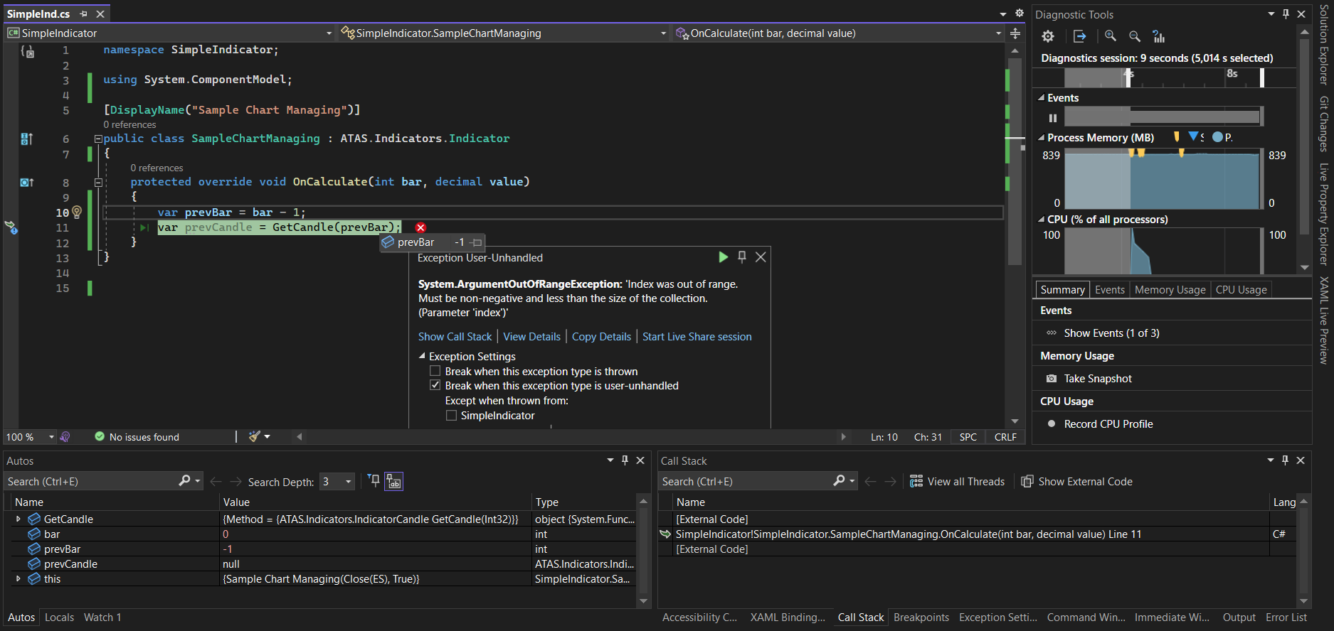This screenshot has width=1334, height=631.
Task: Click Copy Details link
Action: (601, 336)
